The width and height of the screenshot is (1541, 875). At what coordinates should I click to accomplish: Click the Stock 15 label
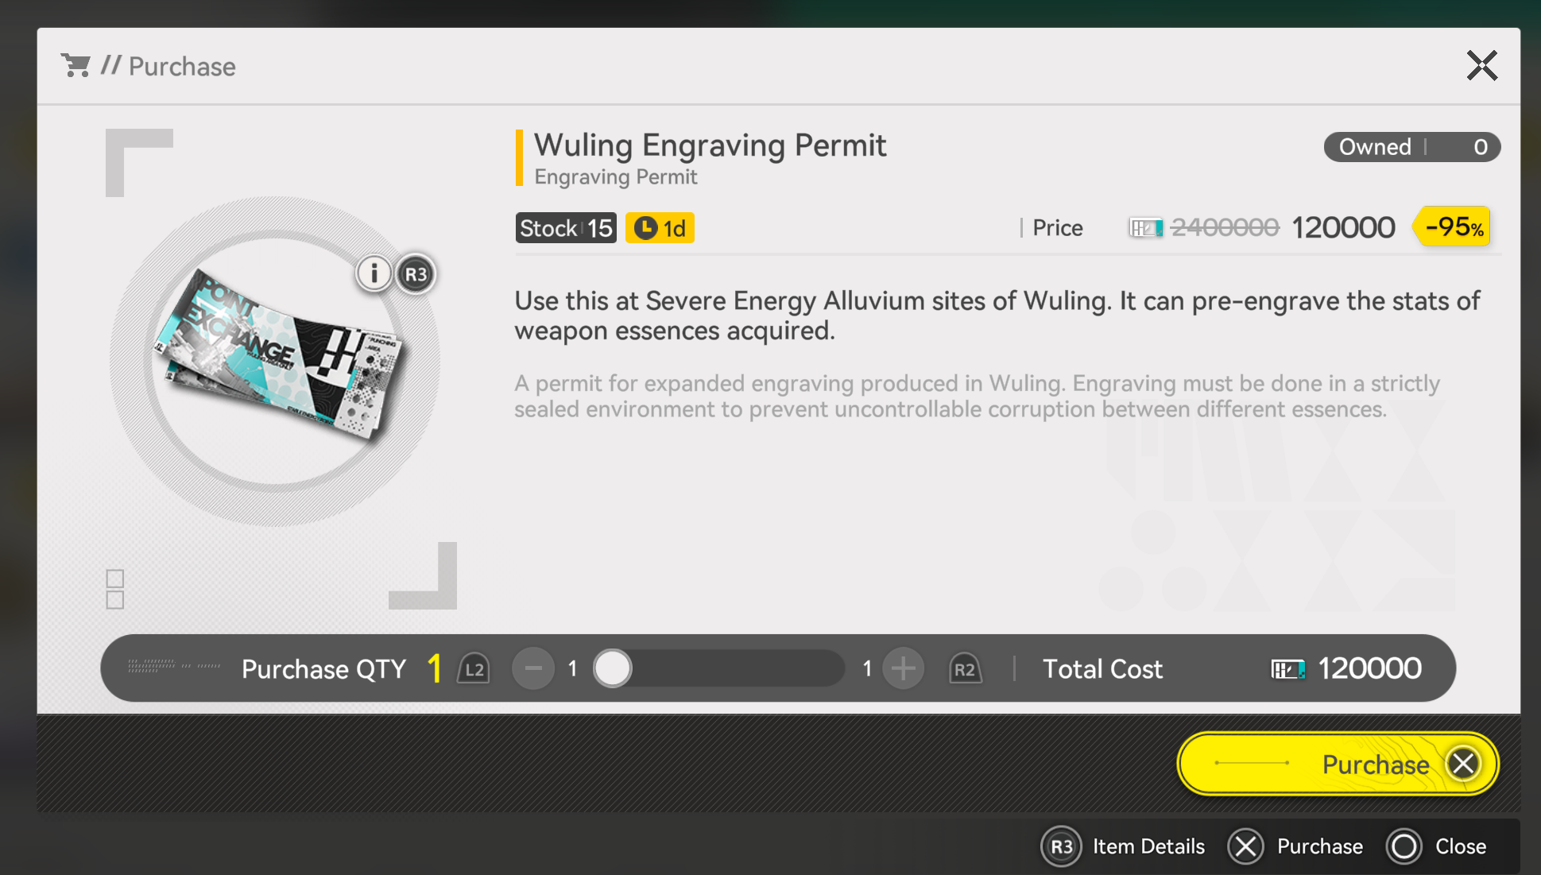click(x=566, y=228)
